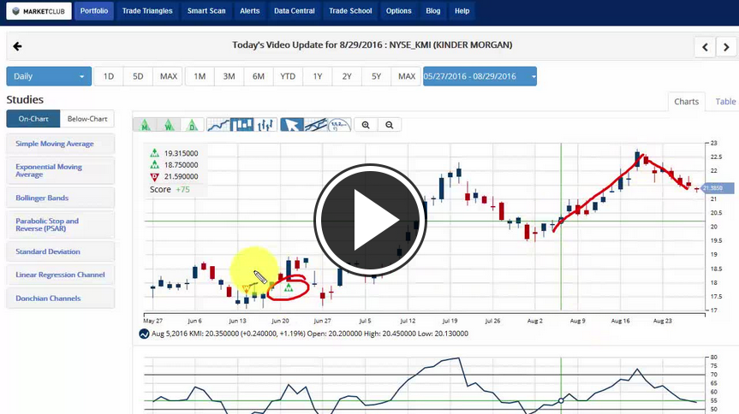Switch to the Table tab

725,102
